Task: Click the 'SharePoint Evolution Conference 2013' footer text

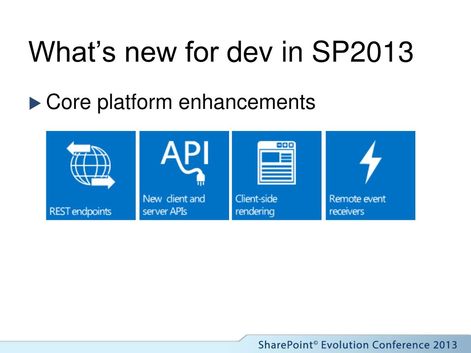Action: [x=357, y=345]
